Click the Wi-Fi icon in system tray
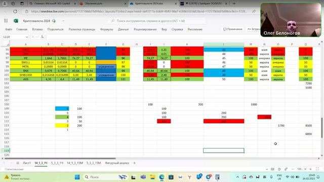Viewport: 324px width, 182px height. (287, 177)
